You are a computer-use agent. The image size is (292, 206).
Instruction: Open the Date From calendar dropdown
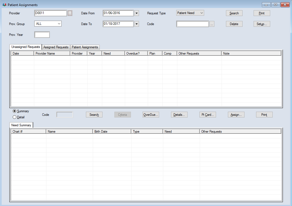pos(136,13)
